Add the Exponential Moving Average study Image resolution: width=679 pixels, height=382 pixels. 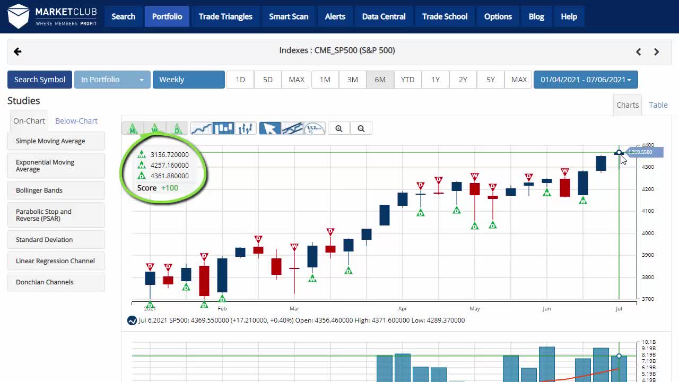click(56, 166)
